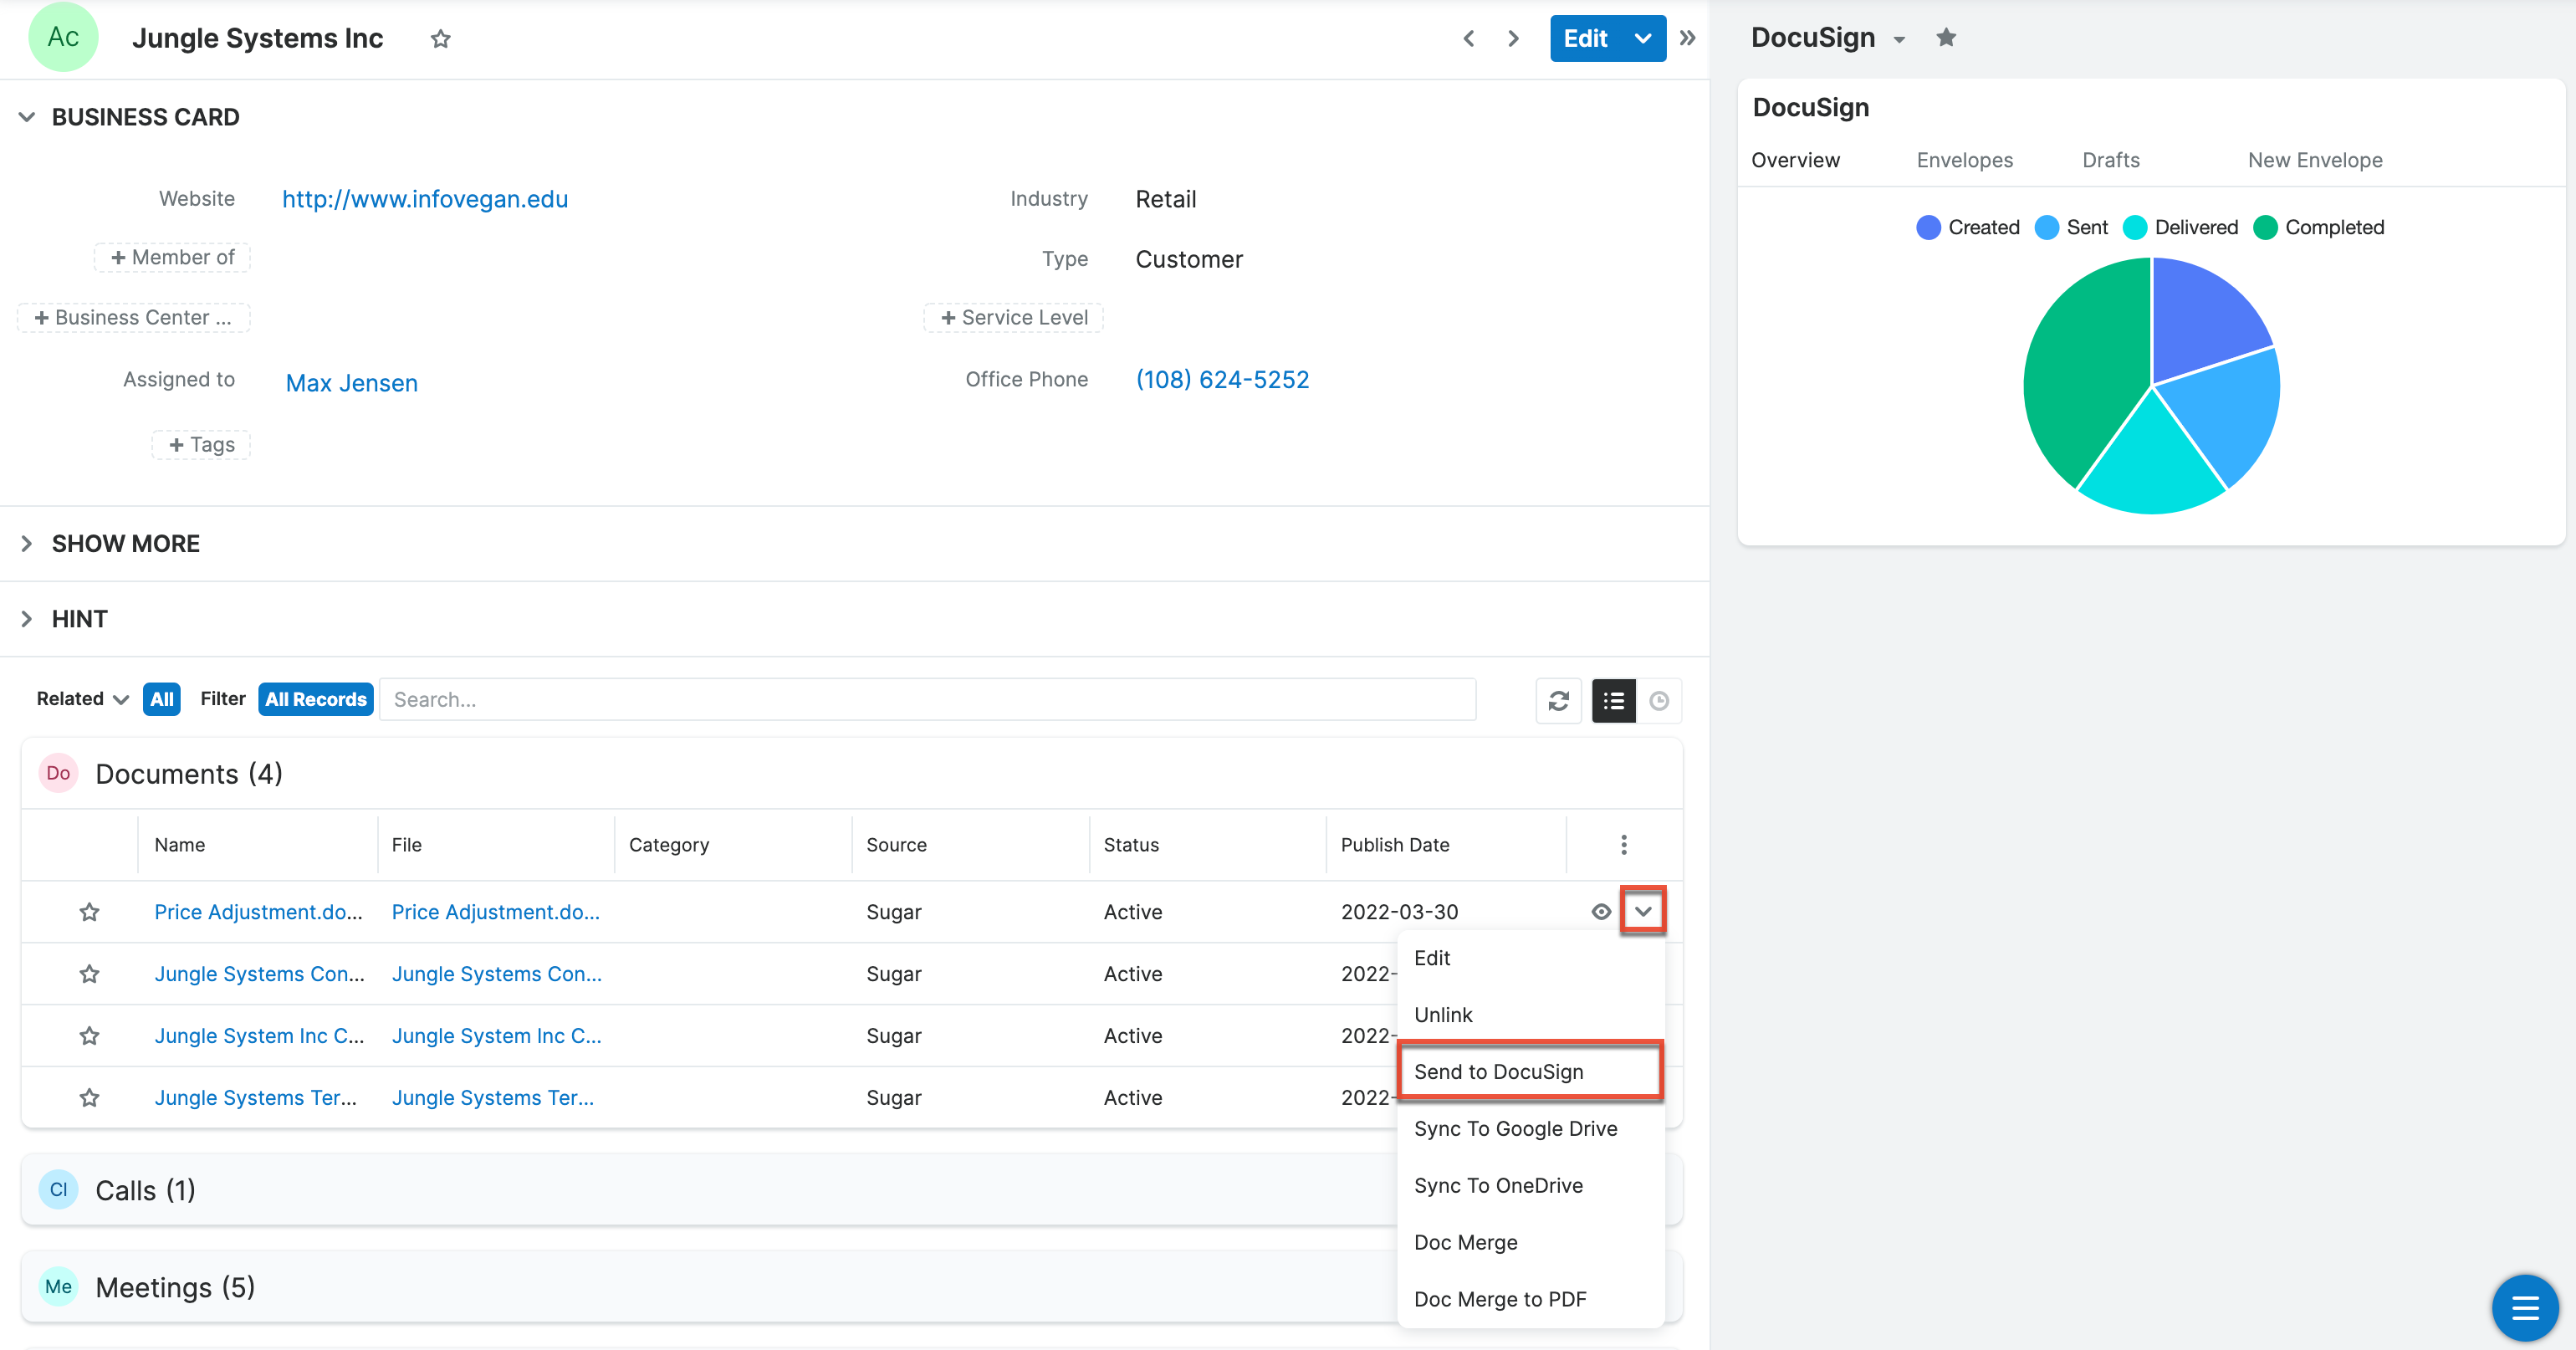Toggle the Delivered legend color dot

(2135, 227)
